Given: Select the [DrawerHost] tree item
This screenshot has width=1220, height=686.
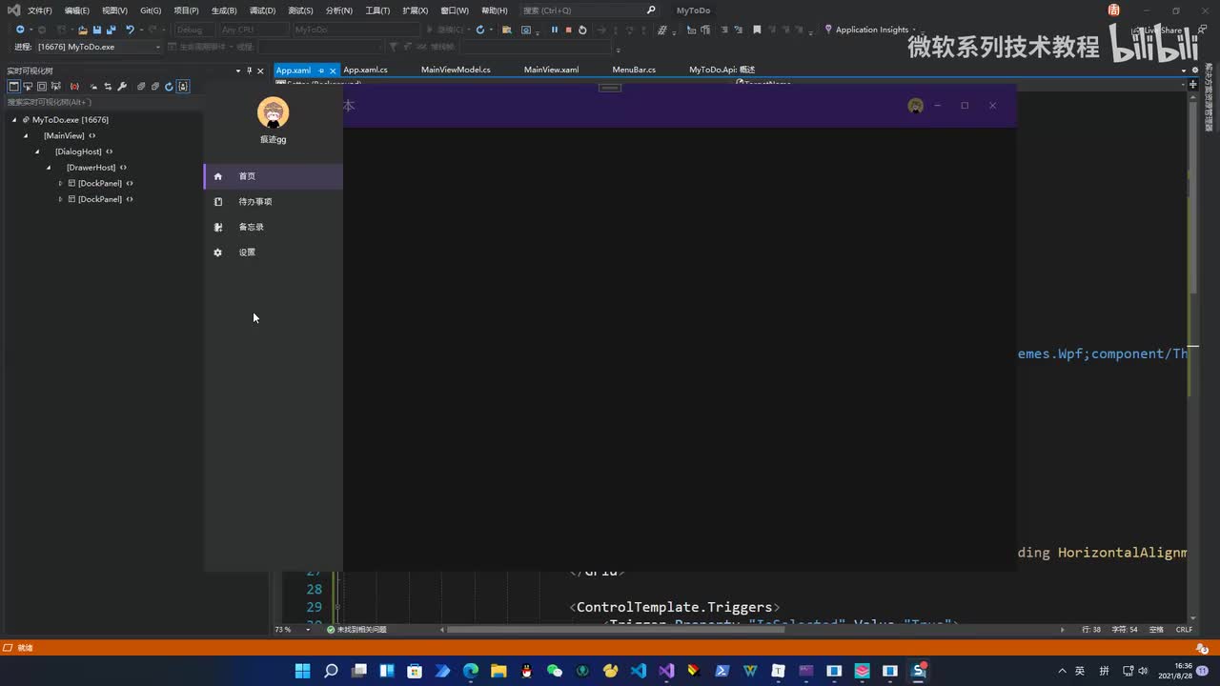Looking at the screenshot, I should pyautogui.click(x=91, y=168).
